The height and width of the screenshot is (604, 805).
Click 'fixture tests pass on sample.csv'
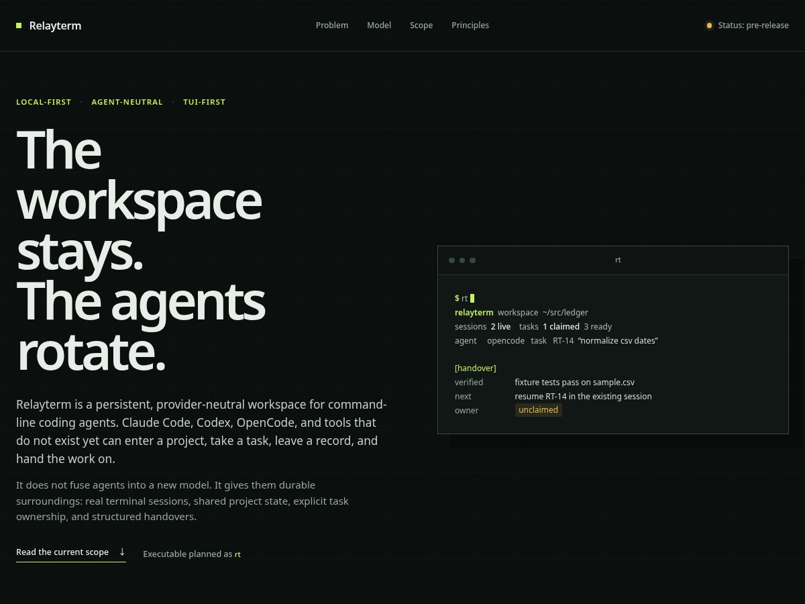point(575,383)
